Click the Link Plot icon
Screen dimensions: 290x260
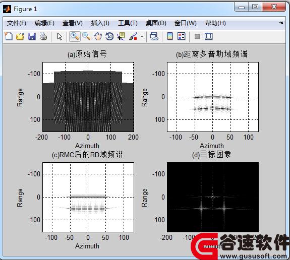pos(154,36)
